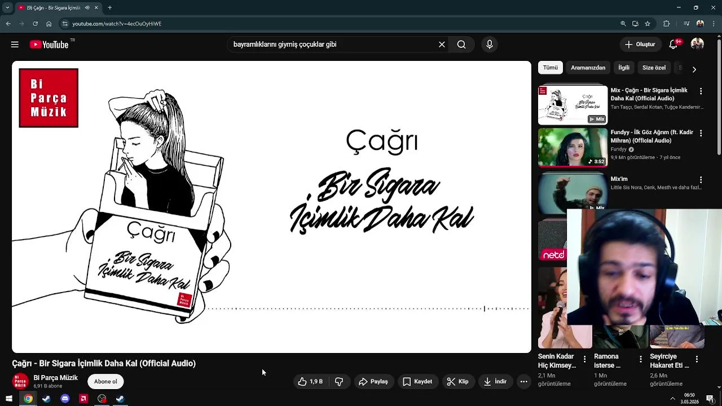Create a clip with Klip button

coord(458,382)
